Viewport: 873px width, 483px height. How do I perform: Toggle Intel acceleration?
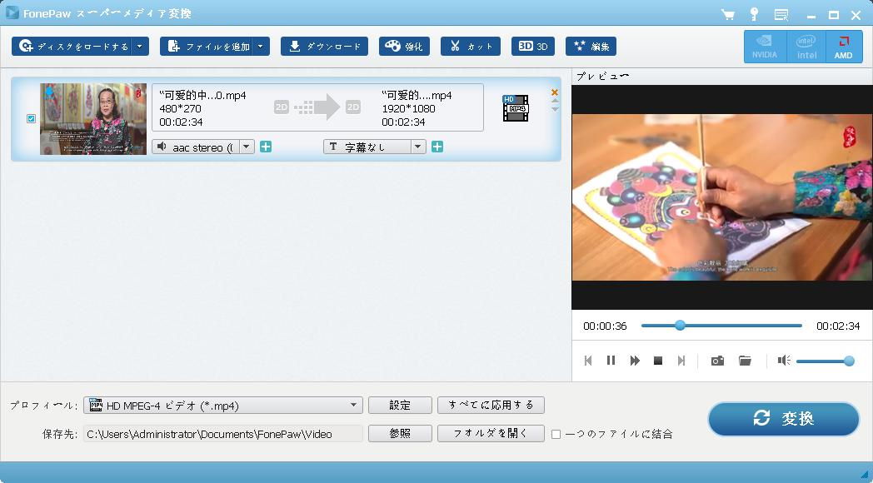click(x=806, y=47)
